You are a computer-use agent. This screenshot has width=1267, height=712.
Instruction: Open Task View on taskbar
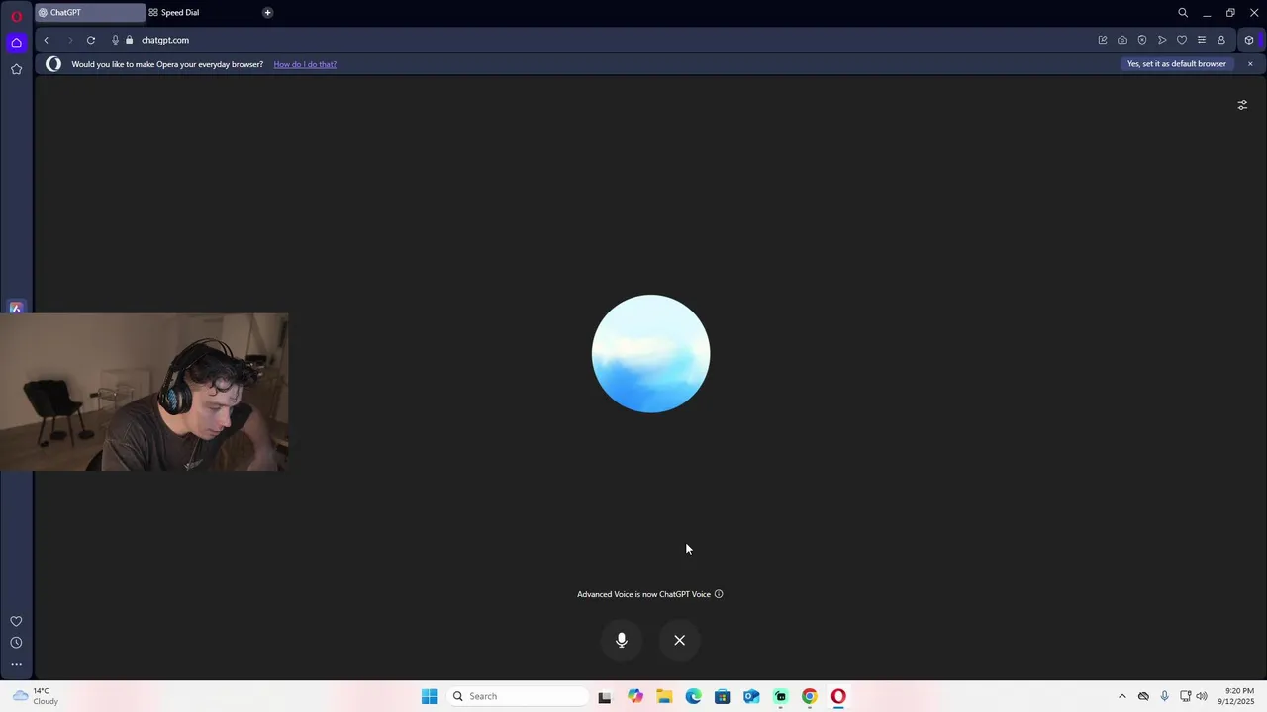tap(605, 697)
